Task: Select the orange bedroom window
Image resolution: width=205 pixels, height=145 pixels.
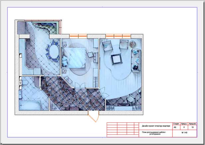Action: click(78, 36)
